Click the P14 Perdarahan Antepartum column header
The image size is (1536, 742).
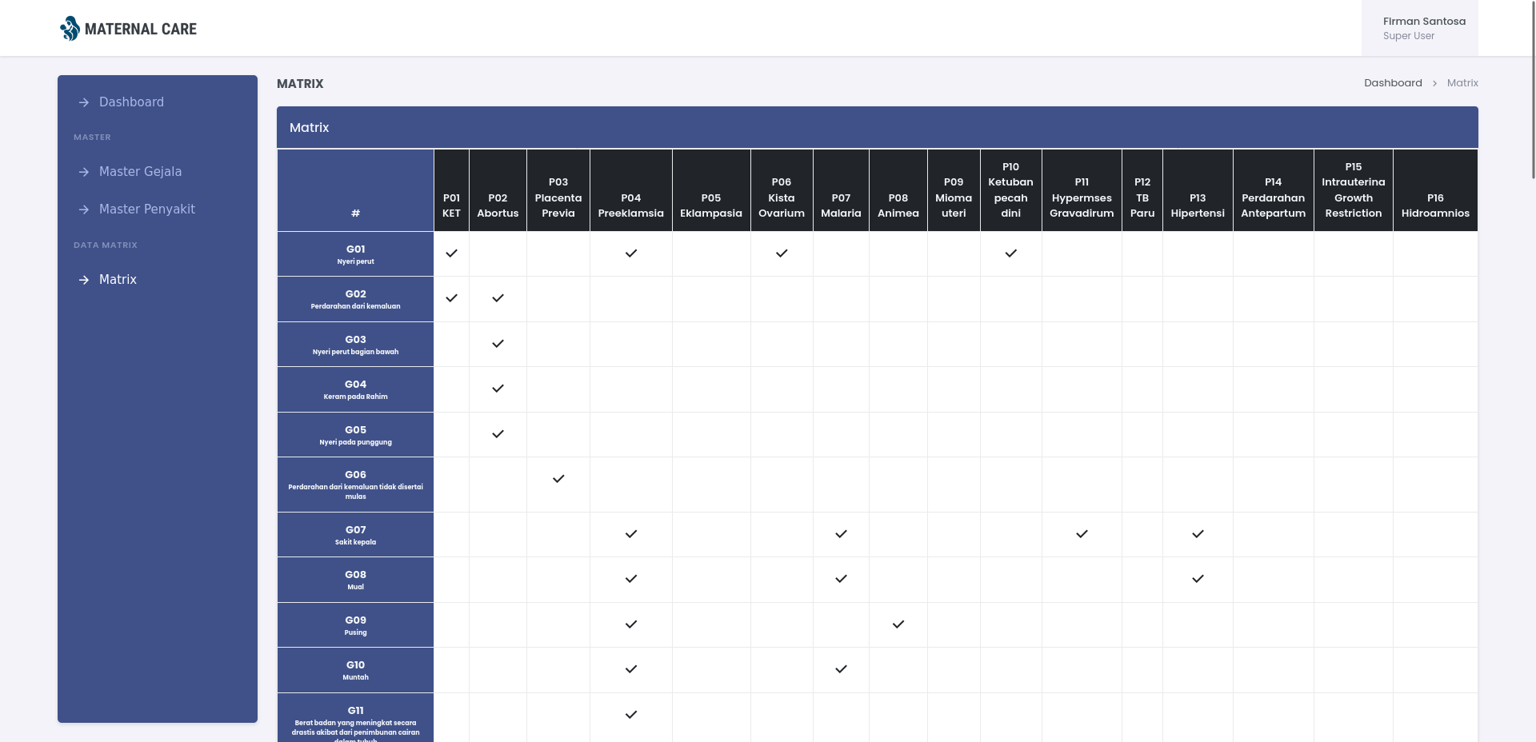click(x=1274, y=190)
